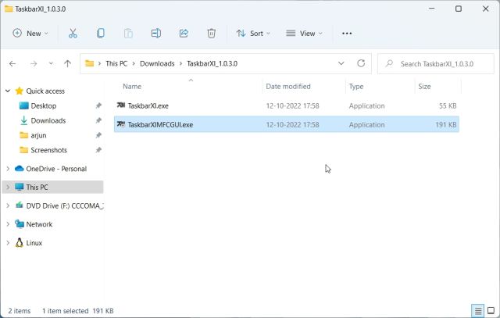Go up one folder level
The height and width of the screenshot is (318, 500).
(x=68, y=63)
